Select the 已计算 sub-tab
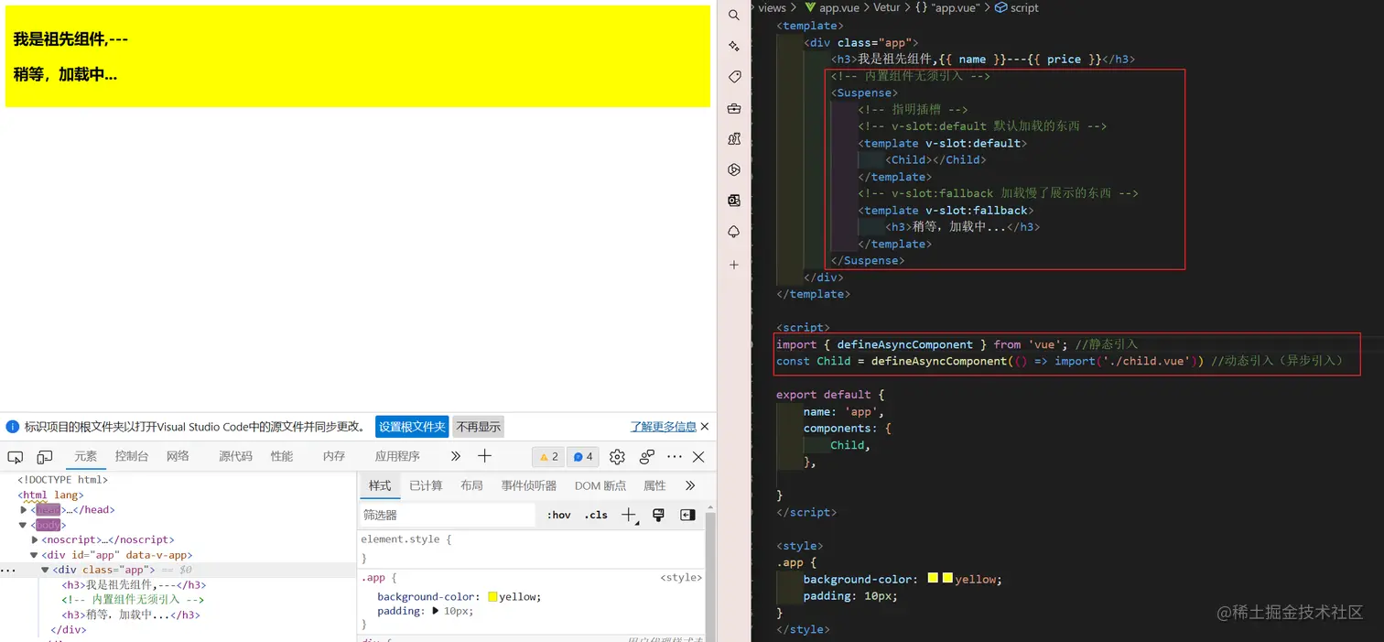1384x642 pixels. (x=426, y=485)
